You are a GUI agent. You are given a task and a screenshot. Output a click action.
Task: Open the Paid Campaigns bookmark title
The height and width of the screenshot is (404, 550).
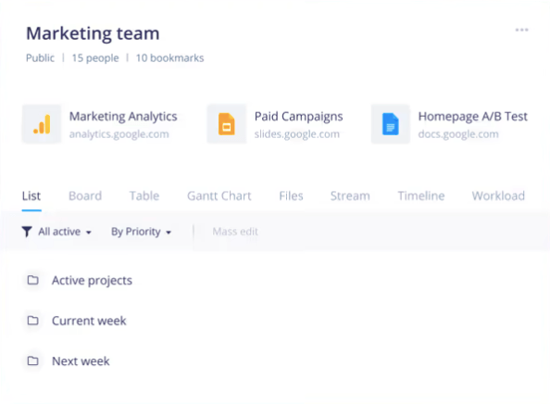(x=298, y=116)
